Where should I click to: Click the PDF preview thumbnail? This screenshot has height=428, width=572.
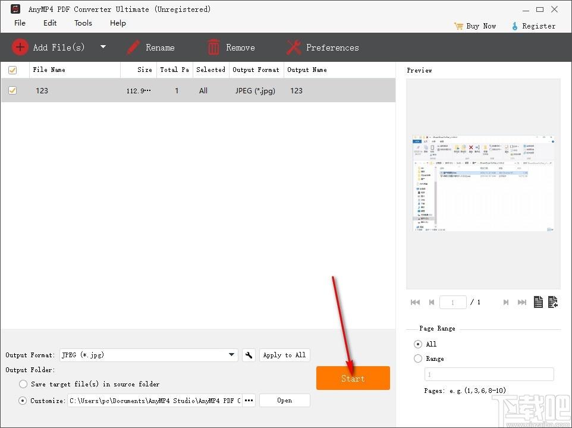pyautogui.click(x=483, y=183)
